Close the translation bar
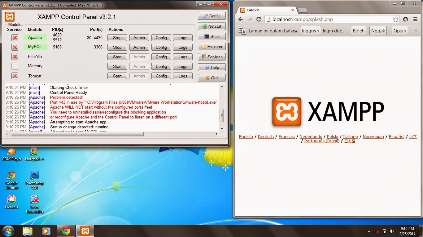The width and height of the screenshot is (423, 237). pyautogui.click(x=415, y=31)
